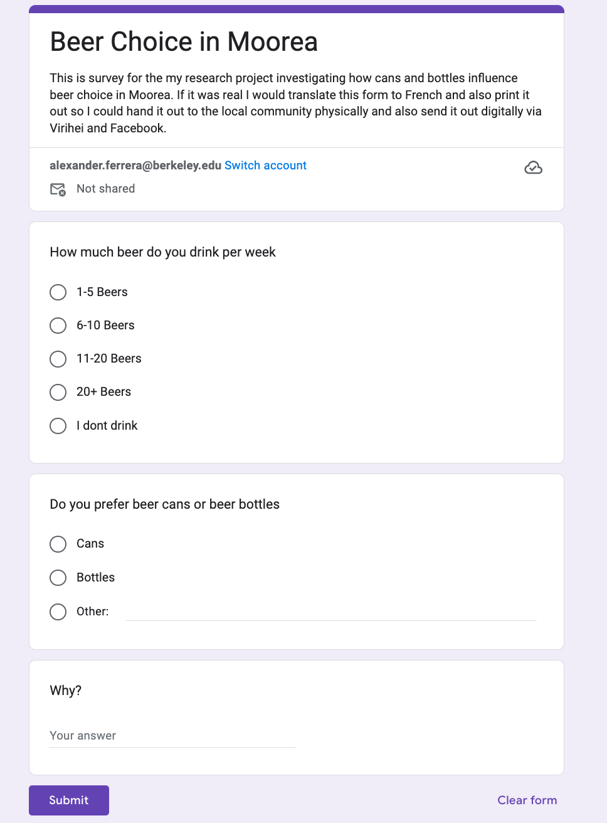Click the Not shared label text
The height and width of the screenshot is (823, 607).
coord(105,189)
